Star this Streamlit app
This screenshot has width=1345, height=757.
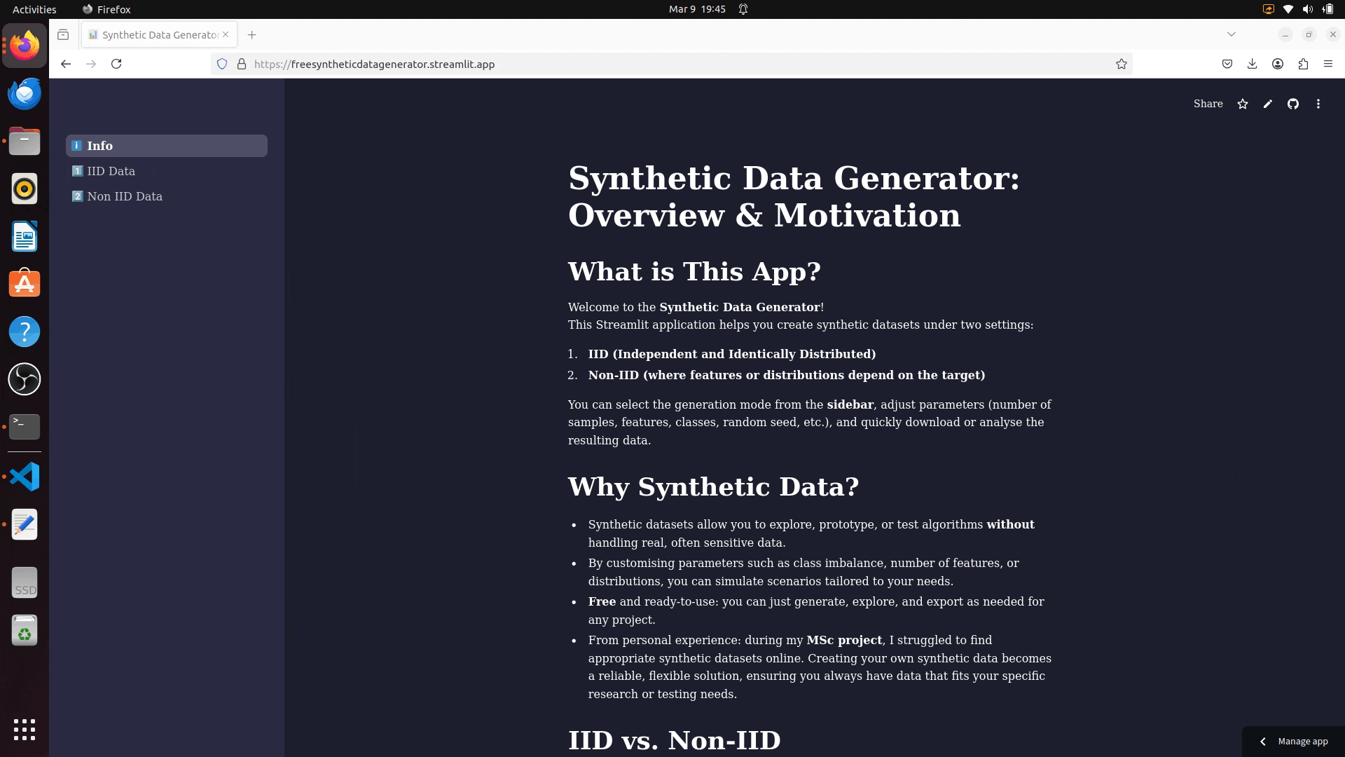pyautogui.click(x=1243, y=104)
